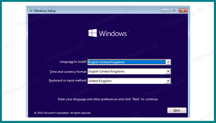
Task: Click the Keyboard or input method combo box
Action: point(129,81)
